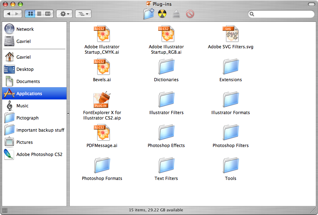
Task: Click the 'Text Filters' name label
Action: tap(166, 178)
